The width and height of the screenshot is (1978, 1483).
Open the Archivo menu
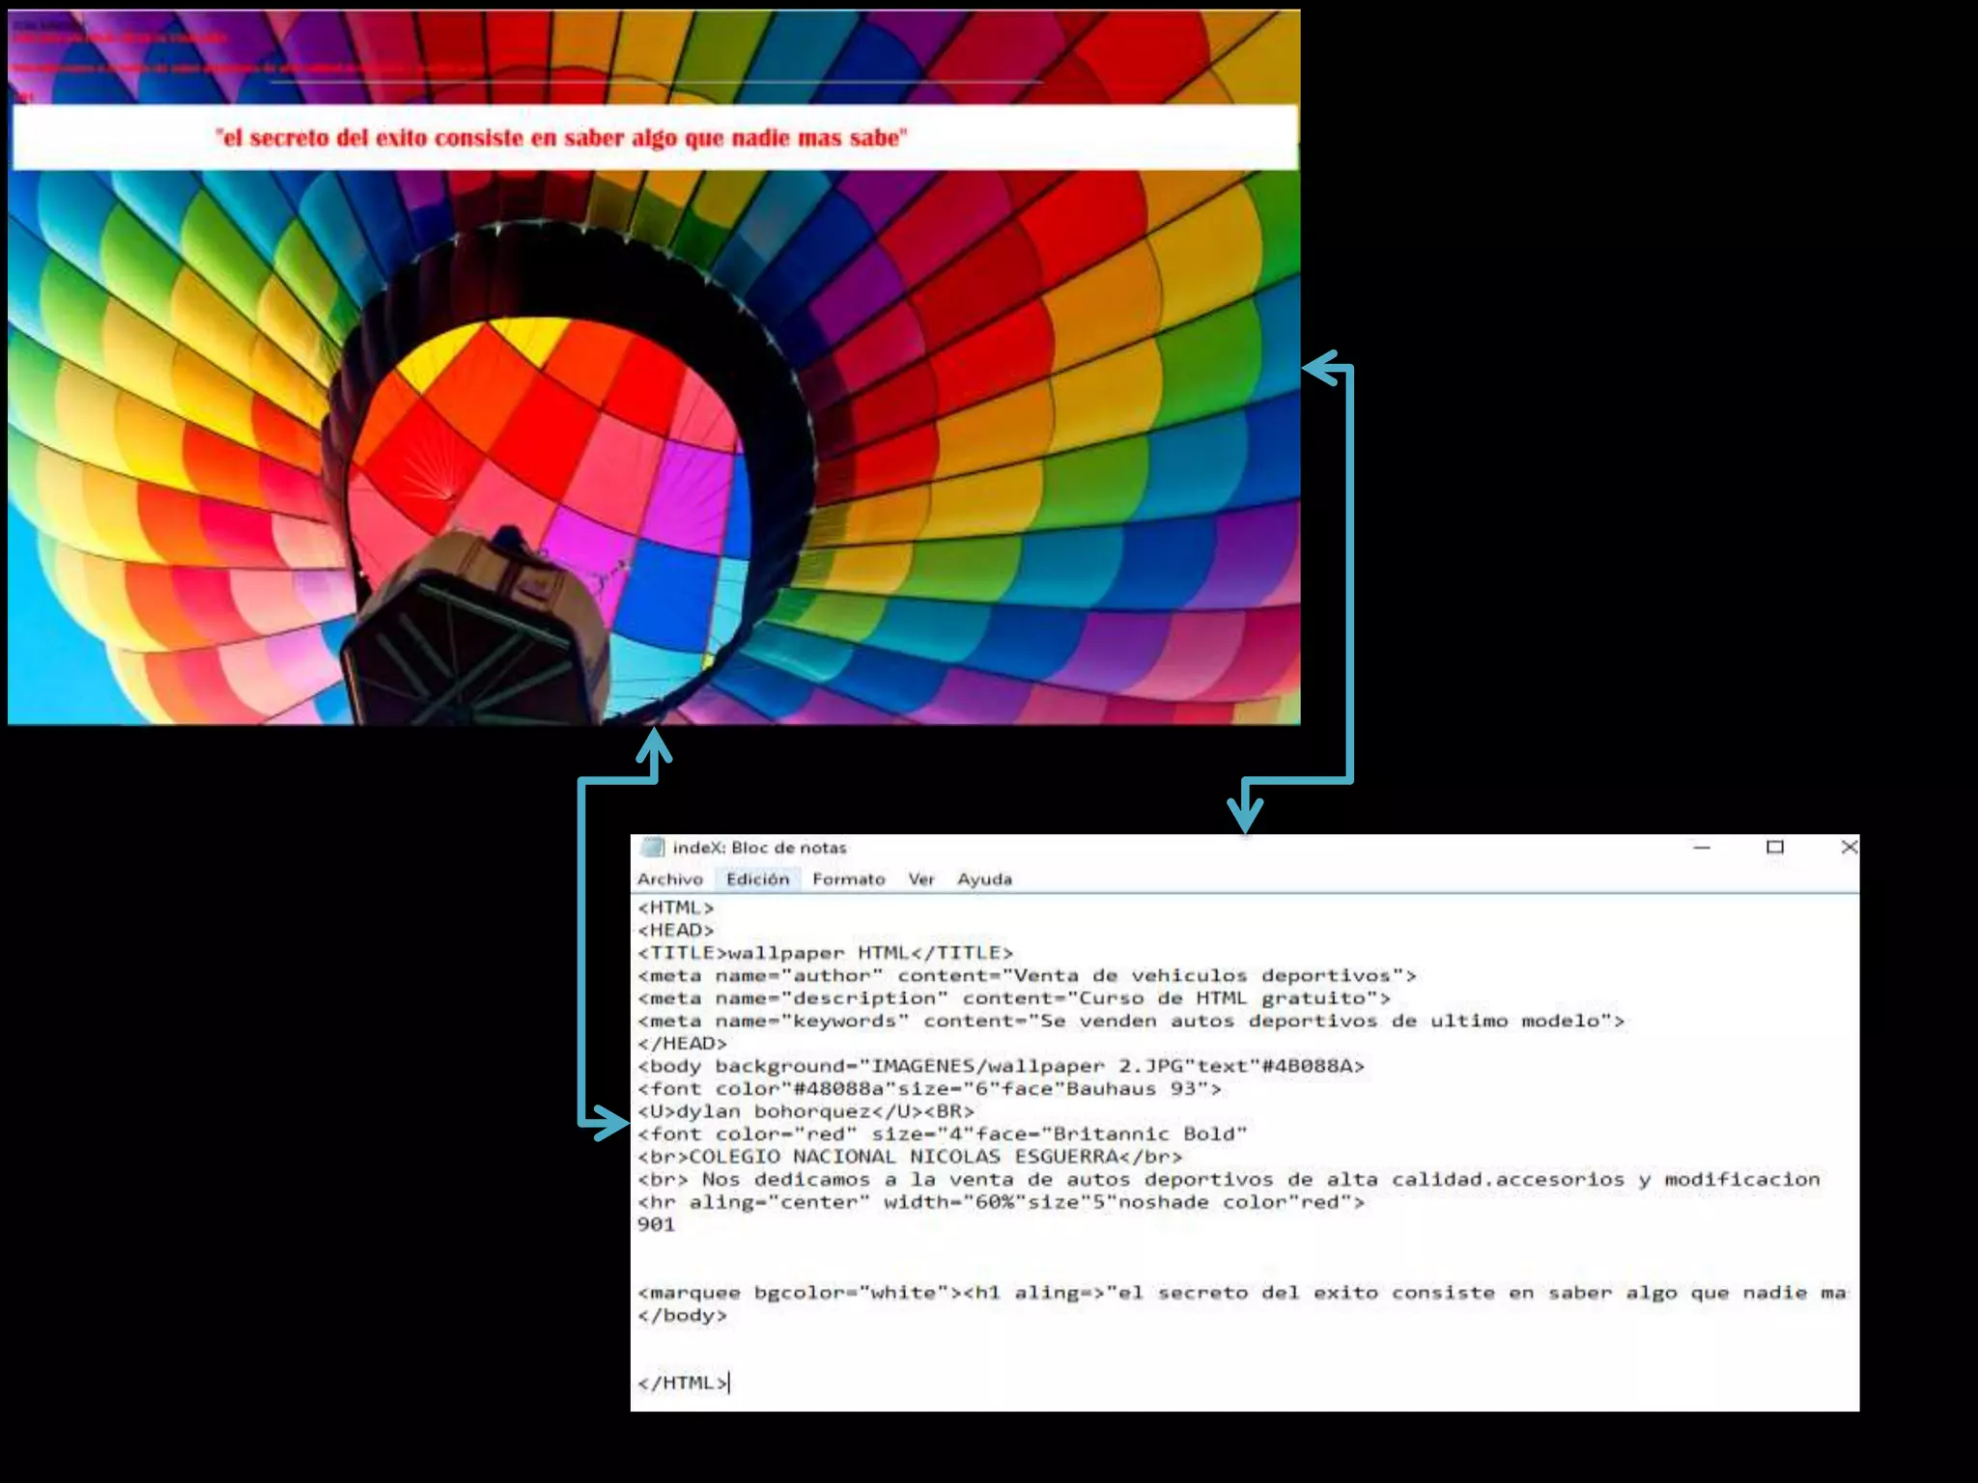tap(669, 879)
